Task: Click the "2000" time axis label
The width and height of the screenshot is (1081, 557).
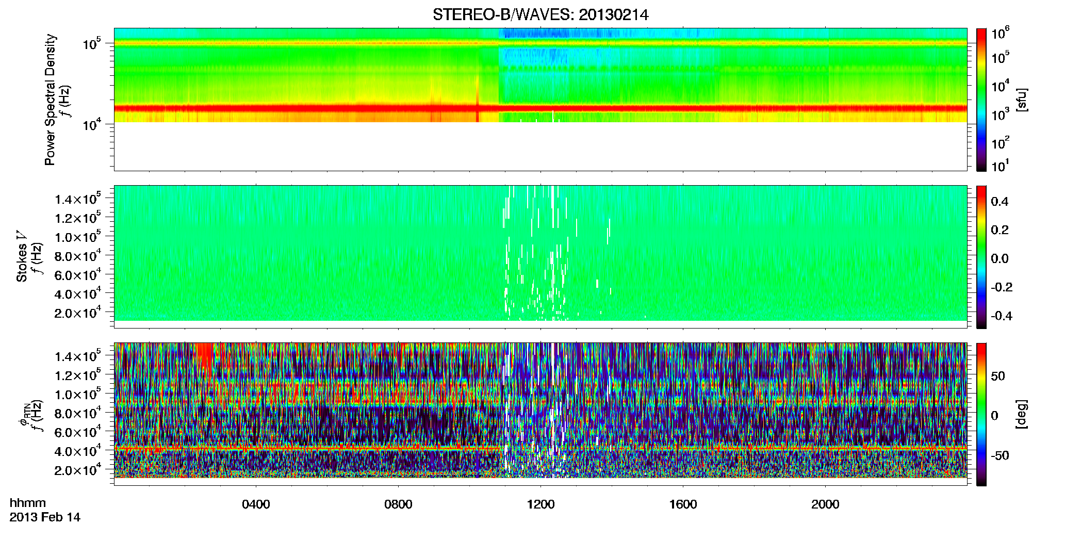Action: [825, 504]
